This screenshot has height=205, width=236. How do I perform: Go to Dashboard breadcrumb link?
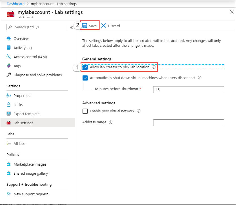point(16,4)
